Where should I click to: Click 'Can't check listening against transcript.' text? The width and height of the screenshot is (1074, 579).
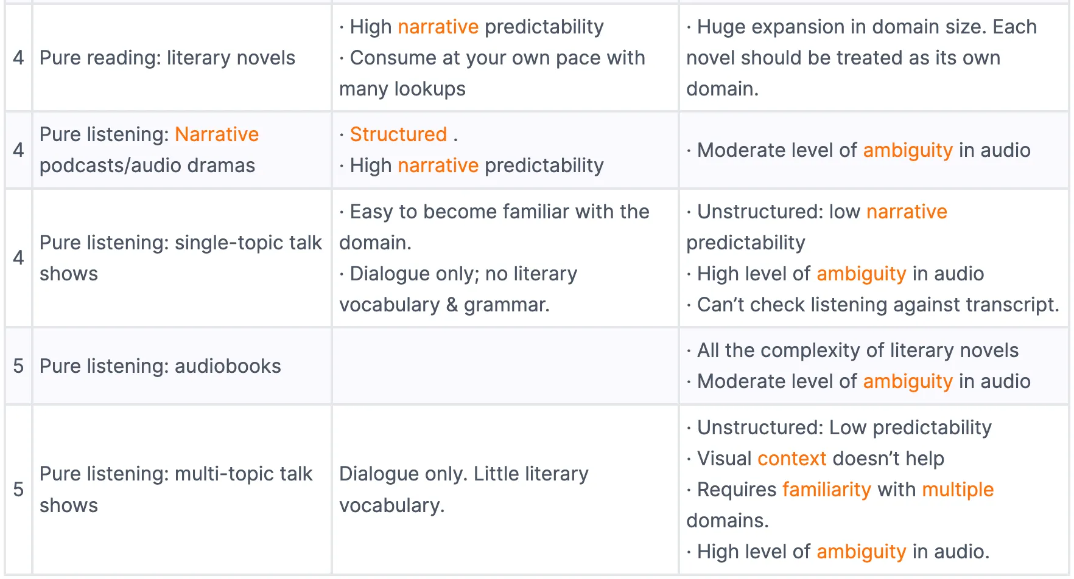coord(878,305)
